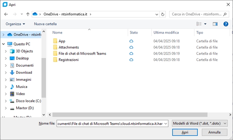Screen dimensions: 233x140
Task: Open the Organizza menu
Action: tap(15, 24)
